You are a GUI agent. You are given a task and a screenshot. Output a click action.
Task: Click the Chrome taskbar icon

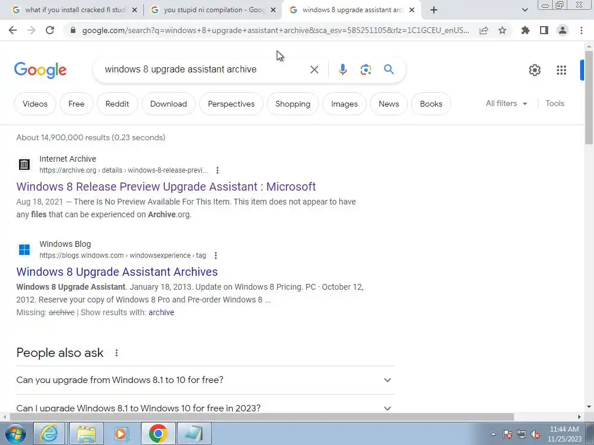(158, 433)
